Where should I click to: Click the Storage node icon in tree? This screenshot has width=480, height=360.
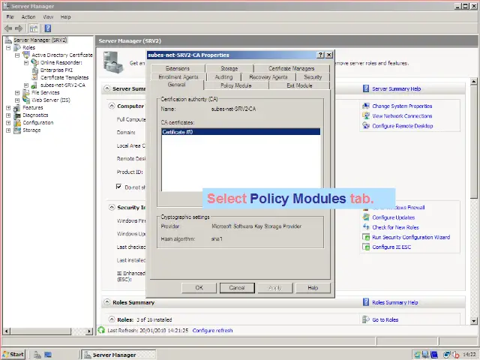pyautogui.click(x=17, y=130)
